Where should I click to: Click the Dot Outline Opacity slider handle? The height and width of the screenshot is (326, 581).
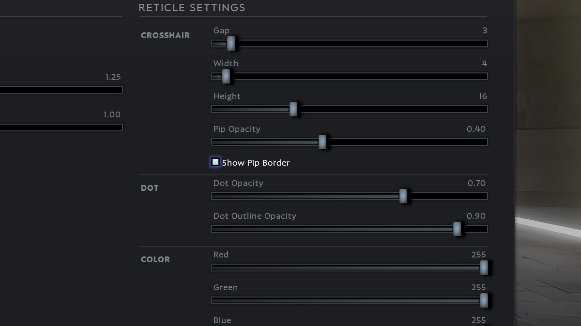point(457,229)
